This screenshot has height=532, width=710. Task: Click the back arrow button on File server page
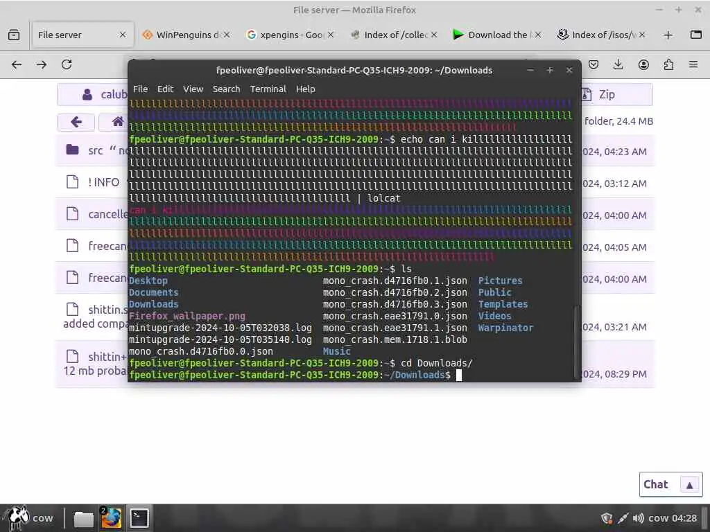point(76,122)
